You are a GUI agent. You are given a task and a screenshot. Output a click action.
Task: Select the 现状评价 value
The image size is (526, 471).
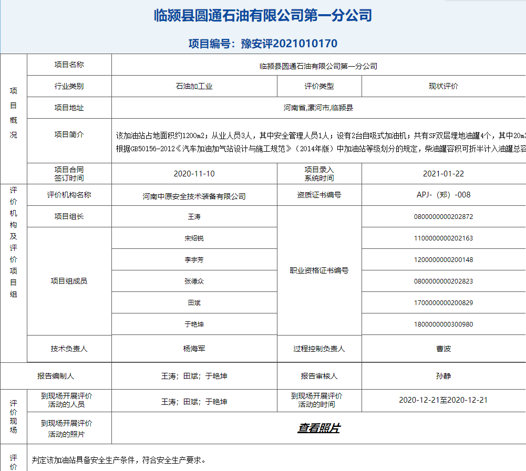tap(444, 86)
